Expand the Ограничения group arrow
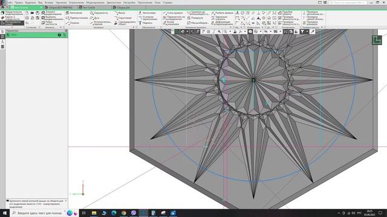 (262, 27)
